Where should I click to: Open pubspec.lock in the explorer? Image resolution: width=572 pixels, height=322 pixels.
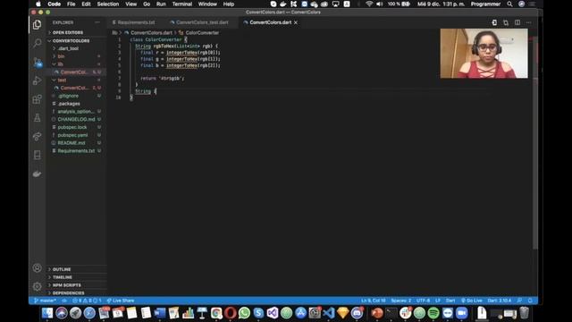pos(72,127)
